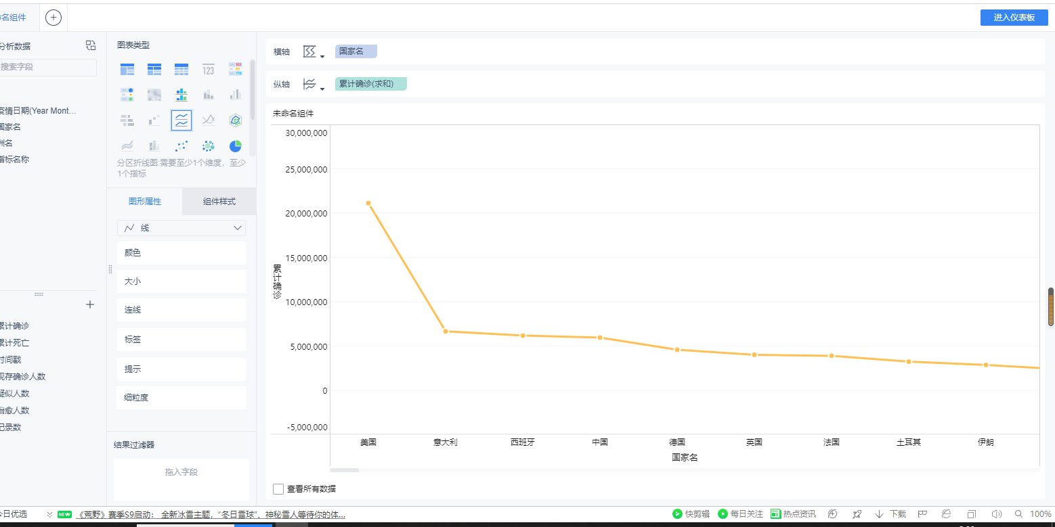Expand the 纵轴 axis options dropdown arrow
This screenshot has width=1055, height=527.
[322, 89]
